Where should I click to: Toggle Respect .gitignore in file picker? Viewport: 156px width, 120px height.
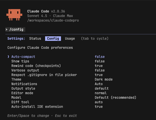click(57, 75)
